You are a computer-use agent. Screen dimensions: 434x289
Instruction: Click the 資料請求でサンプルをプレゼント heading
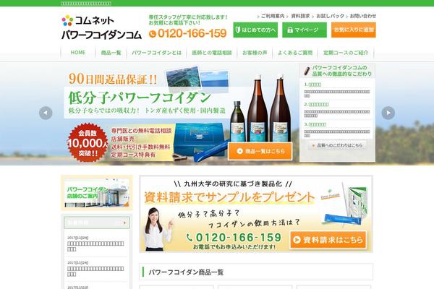point(229,197)
